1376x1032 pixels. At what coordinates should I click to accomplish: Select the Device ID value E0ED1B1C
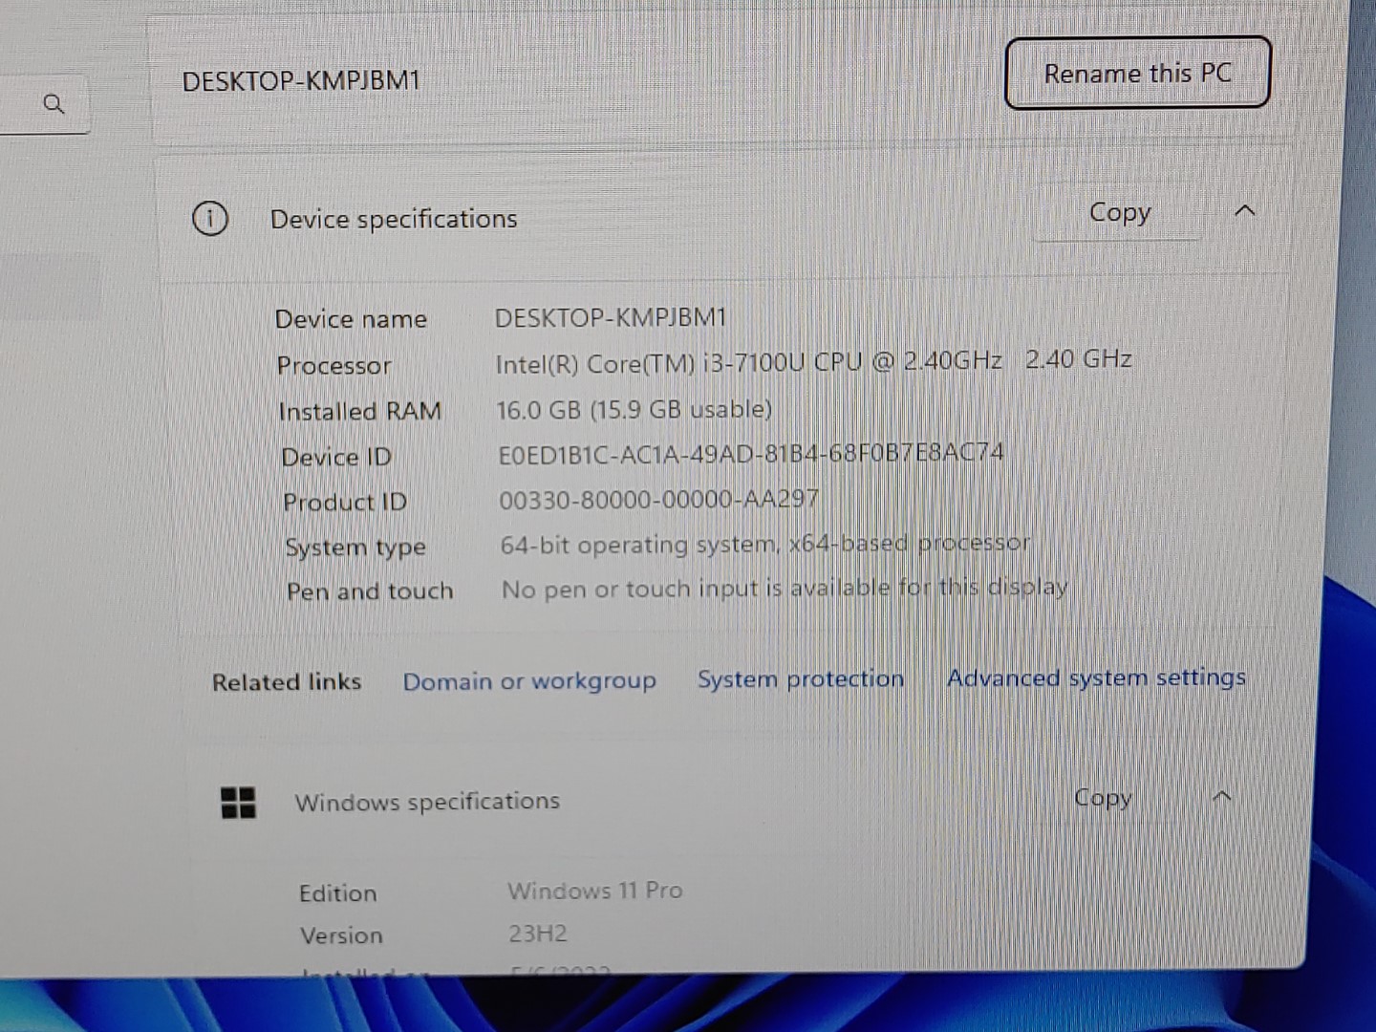(x=751, y=454)
